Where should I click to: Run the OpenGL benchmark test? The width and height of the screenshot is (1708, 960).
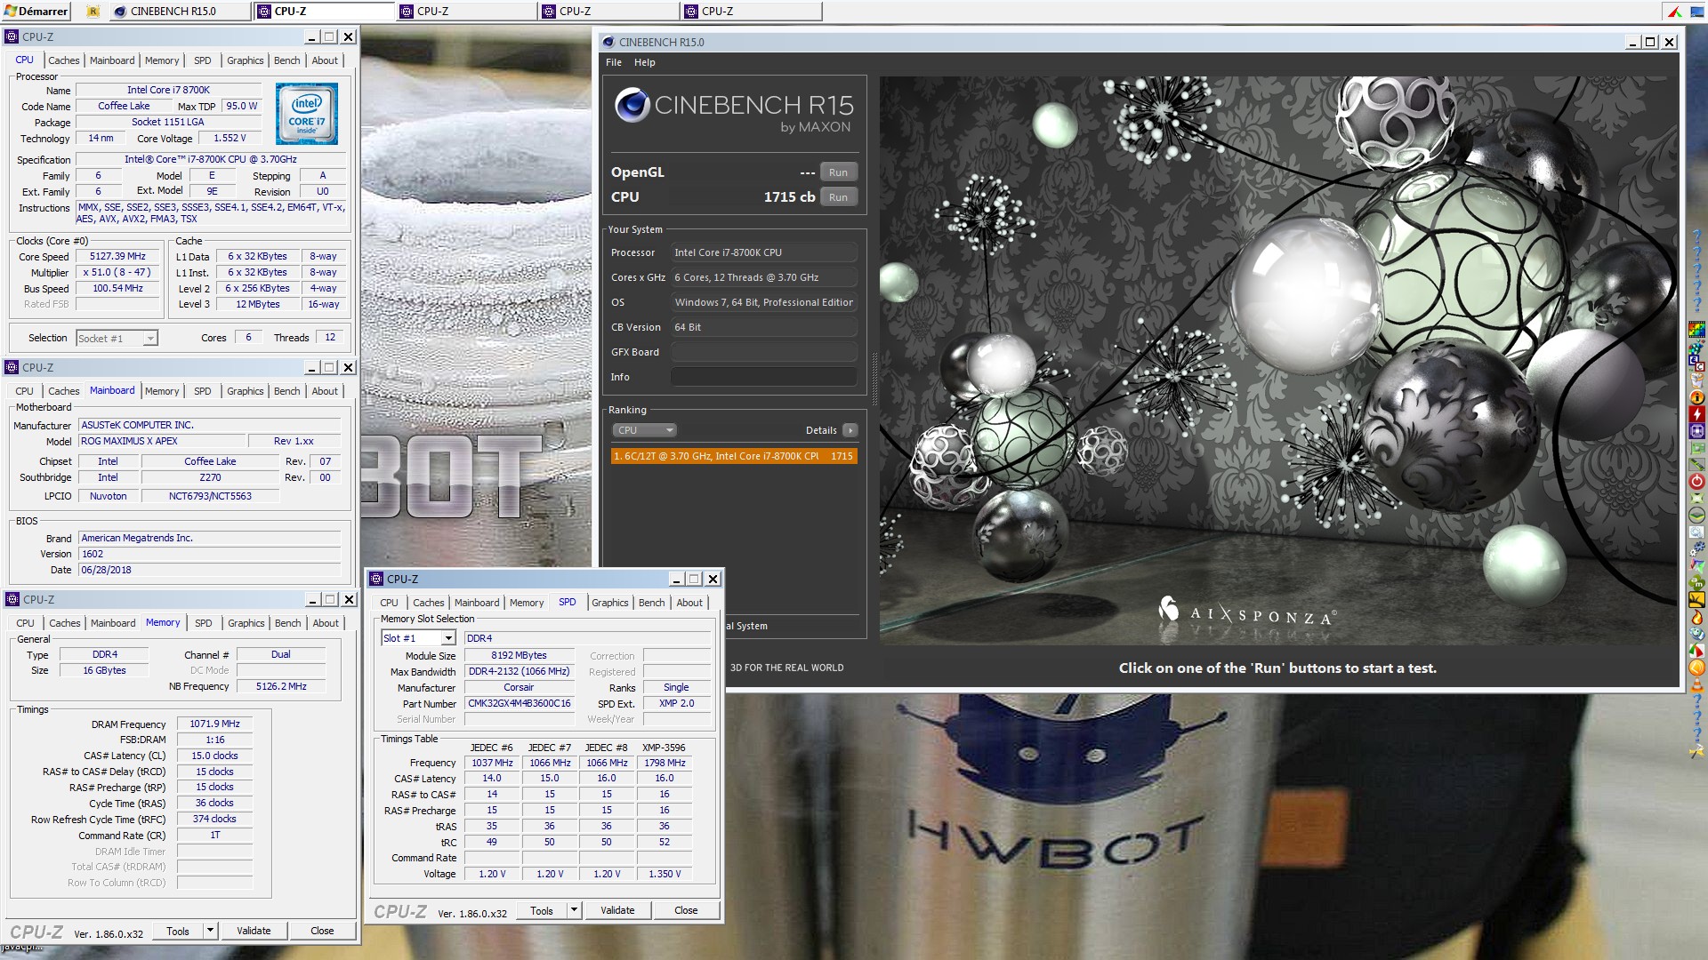coord(838,172)
